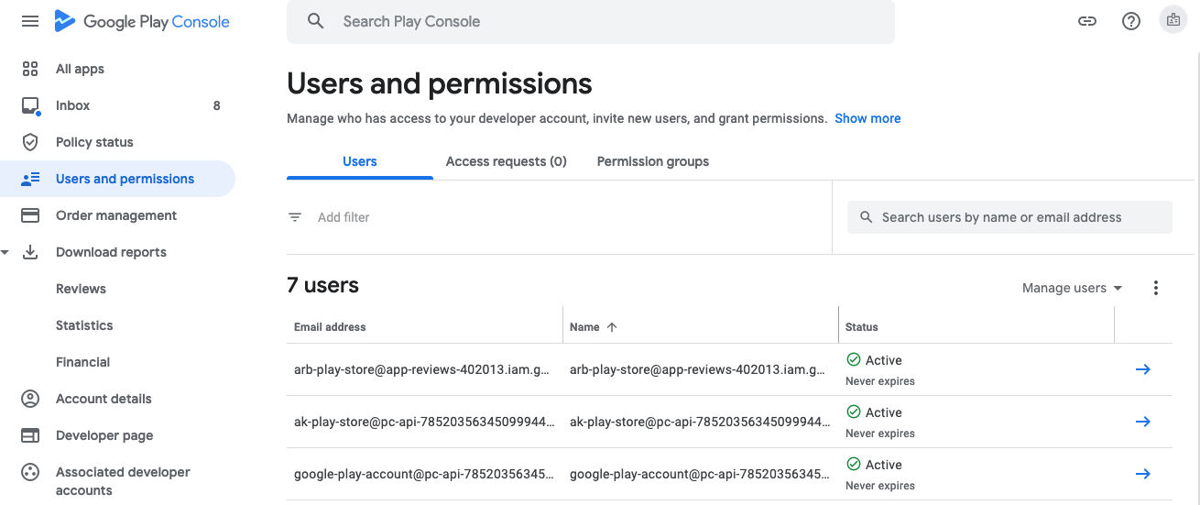Sort by Name column header
This screenshot has width=1200, height=505.
(x=584, y=327)
